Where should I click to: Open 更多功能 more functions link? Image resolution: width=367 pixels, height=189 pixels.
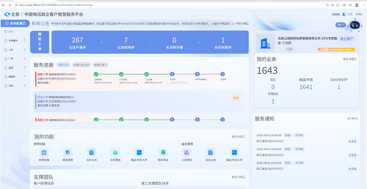tap(238, 137)
